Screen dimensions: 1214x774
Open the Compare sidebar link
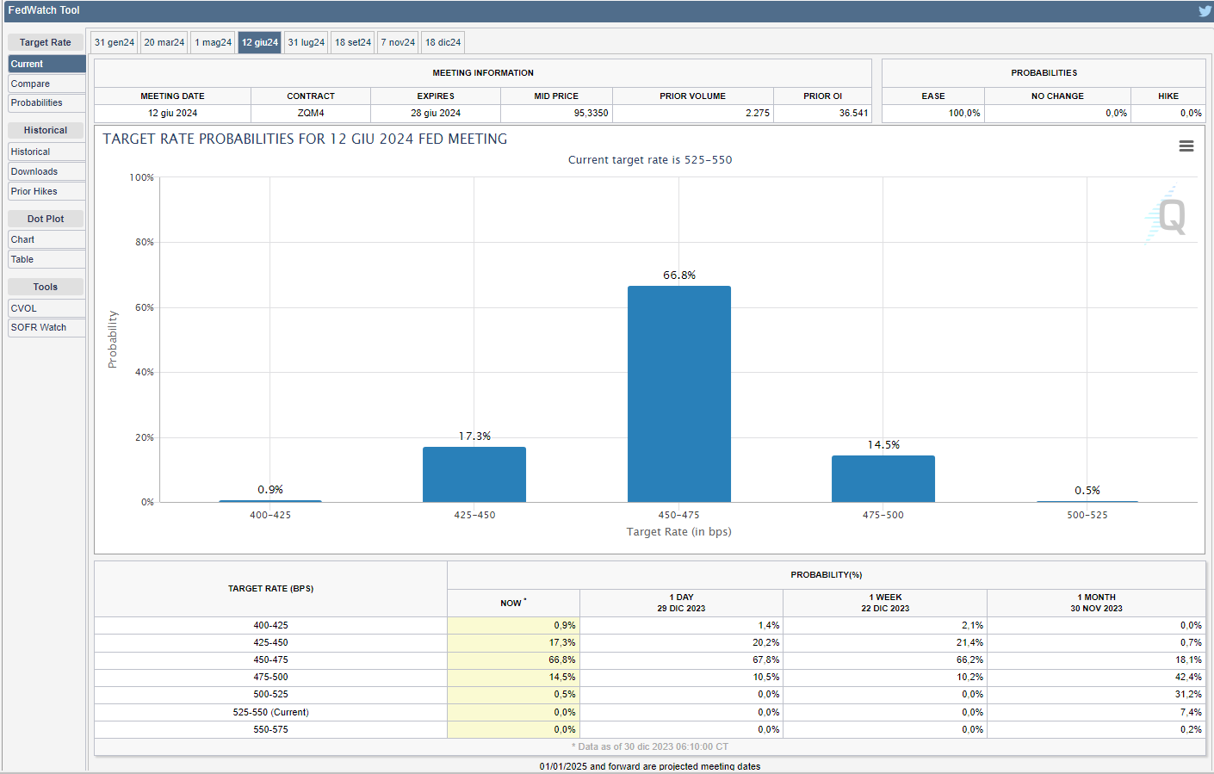click(46, 84)
